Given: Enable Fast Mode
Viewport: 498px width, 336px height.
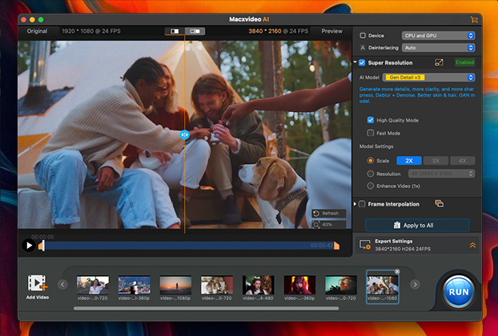Looking at the screenshot, I should pyautogui.click(x=371, y=133).
